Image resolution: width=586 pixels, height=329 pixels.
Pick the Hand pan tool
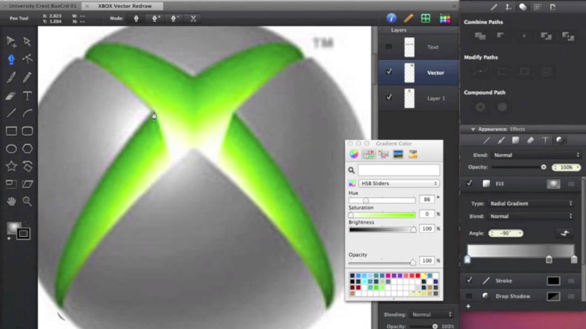click(x=11, y=201)
